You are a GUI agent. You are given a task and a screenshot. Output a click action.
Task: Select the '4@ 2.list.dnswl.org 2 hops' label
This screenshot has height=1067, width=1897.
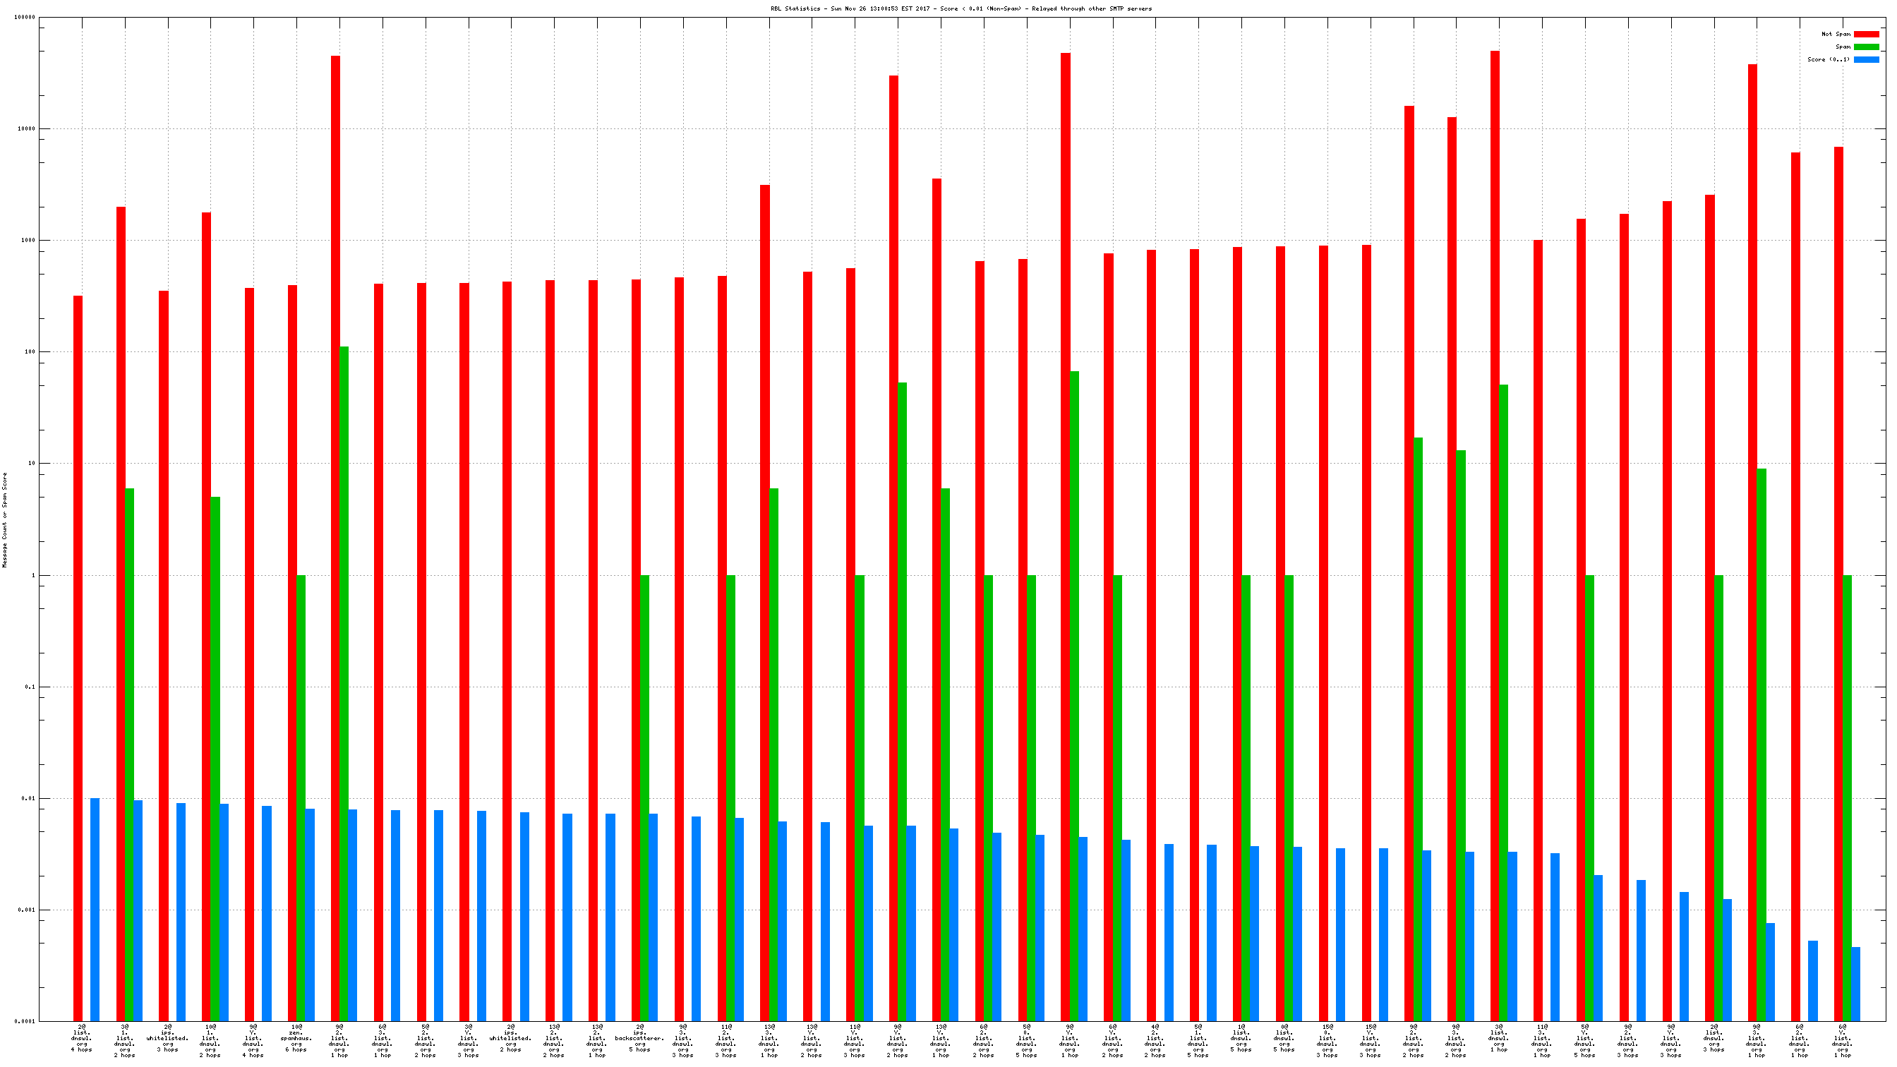[x=1154, y=1040]
